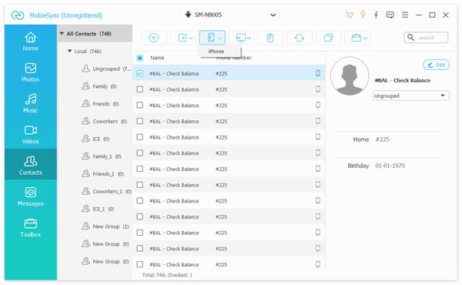This screenshot has width=462, height=285.
Task: Click the find duplicate contacts icon
Action: pyautogui.click(x=328, y=38)
